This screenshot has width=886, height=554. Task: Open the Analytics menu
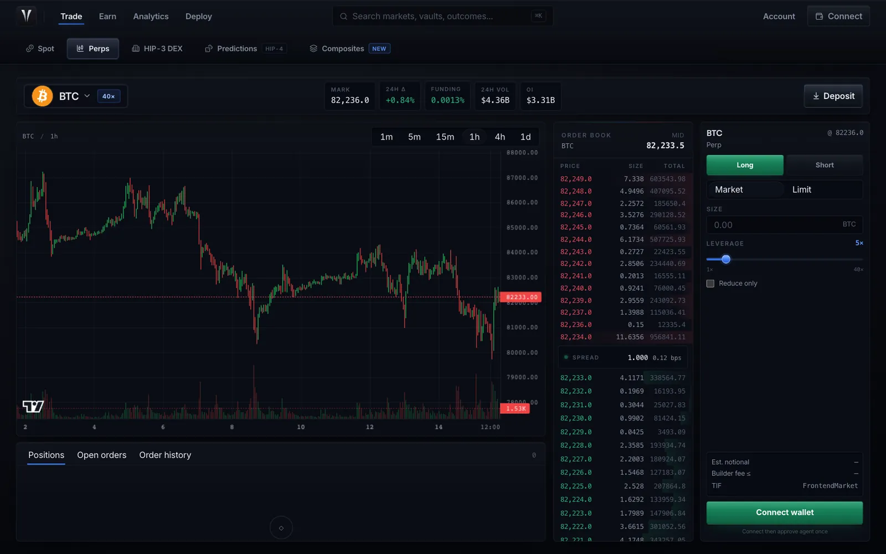[151, 17]
